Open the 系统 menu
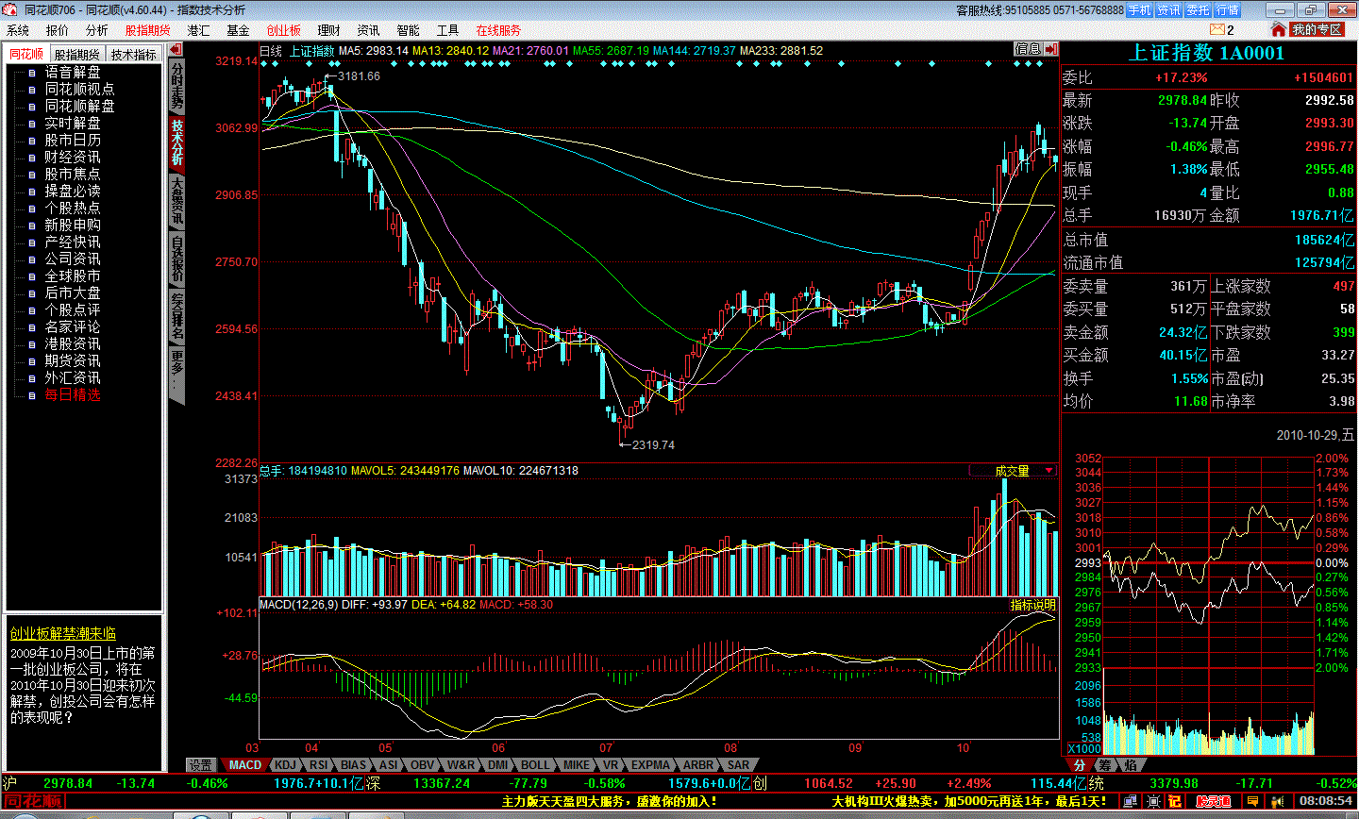This screenshot has height=819, width=1359. click(19, 30)
